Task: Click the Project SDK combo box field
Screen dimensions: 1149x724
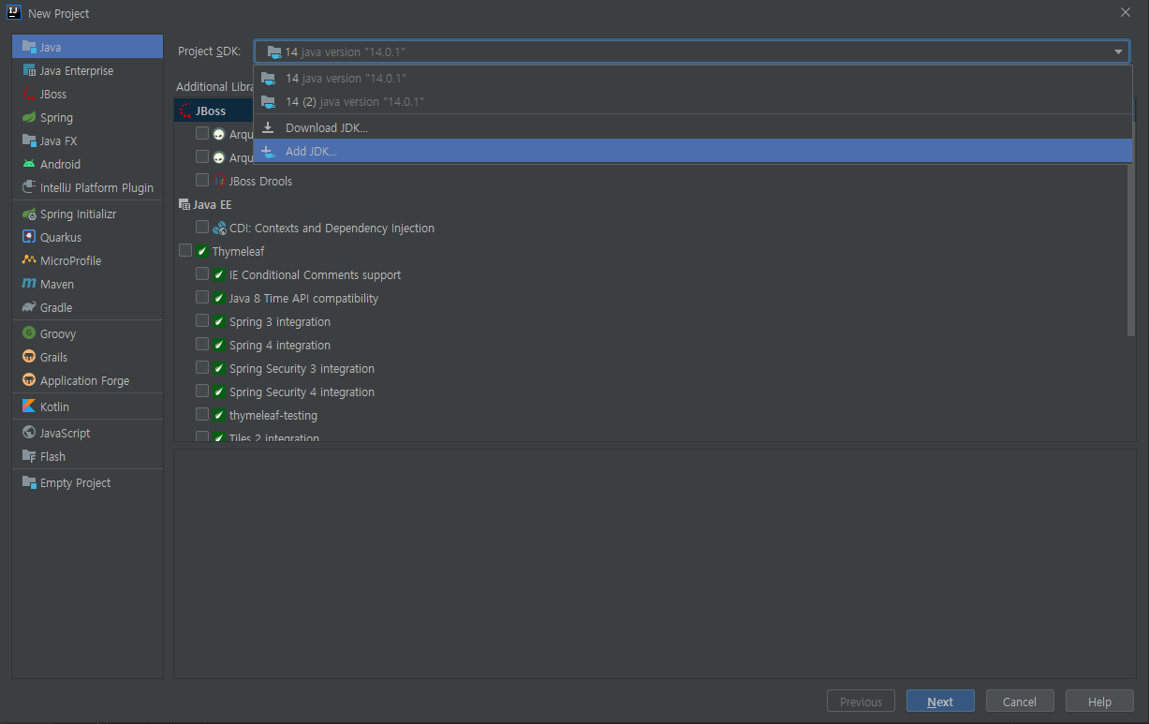Action: [x=692, y=52]
